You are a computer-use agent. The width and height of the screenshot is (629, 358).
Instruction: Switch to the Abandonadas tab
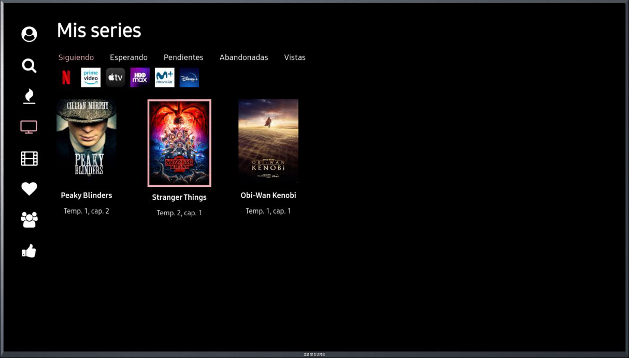[x=244, y=57]
